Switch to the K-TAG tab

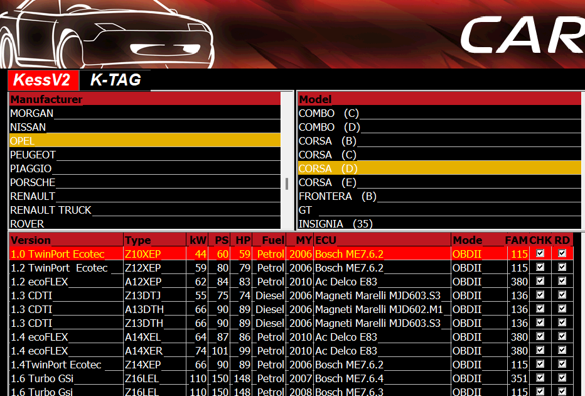115,80
